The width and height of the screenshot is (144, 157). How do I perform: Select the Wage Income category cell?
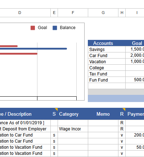click(73, 129)
